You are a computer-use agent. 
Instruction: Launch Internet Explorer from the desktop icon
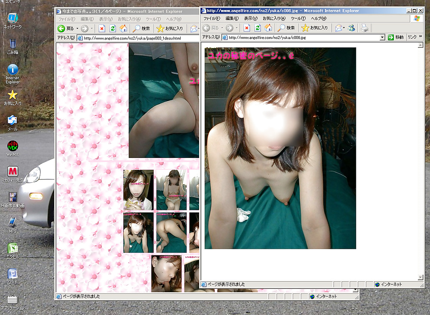12,70
